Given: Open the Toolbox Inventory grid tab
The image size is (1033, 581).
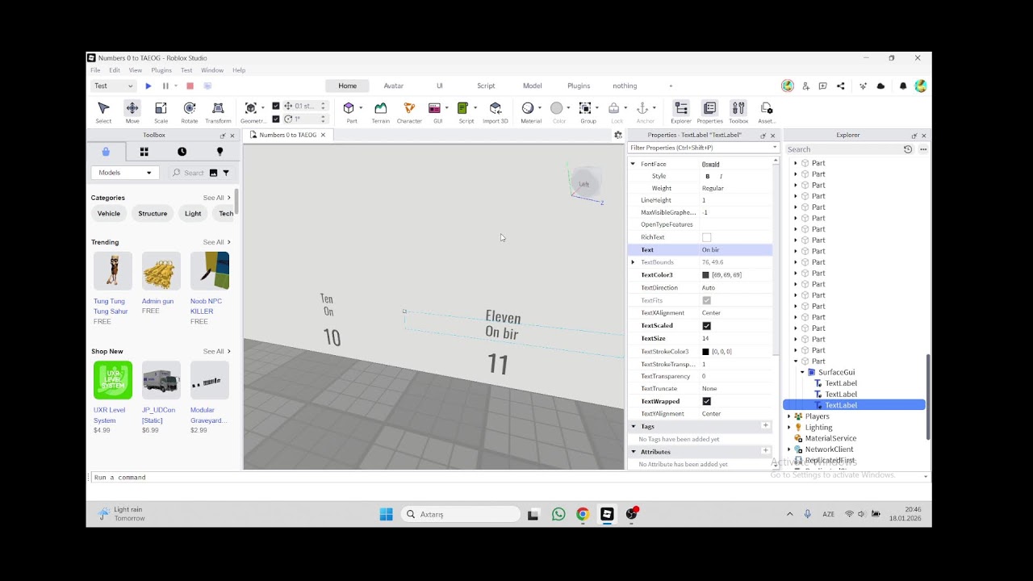Looking at the screenshot, I should (144, 152).
